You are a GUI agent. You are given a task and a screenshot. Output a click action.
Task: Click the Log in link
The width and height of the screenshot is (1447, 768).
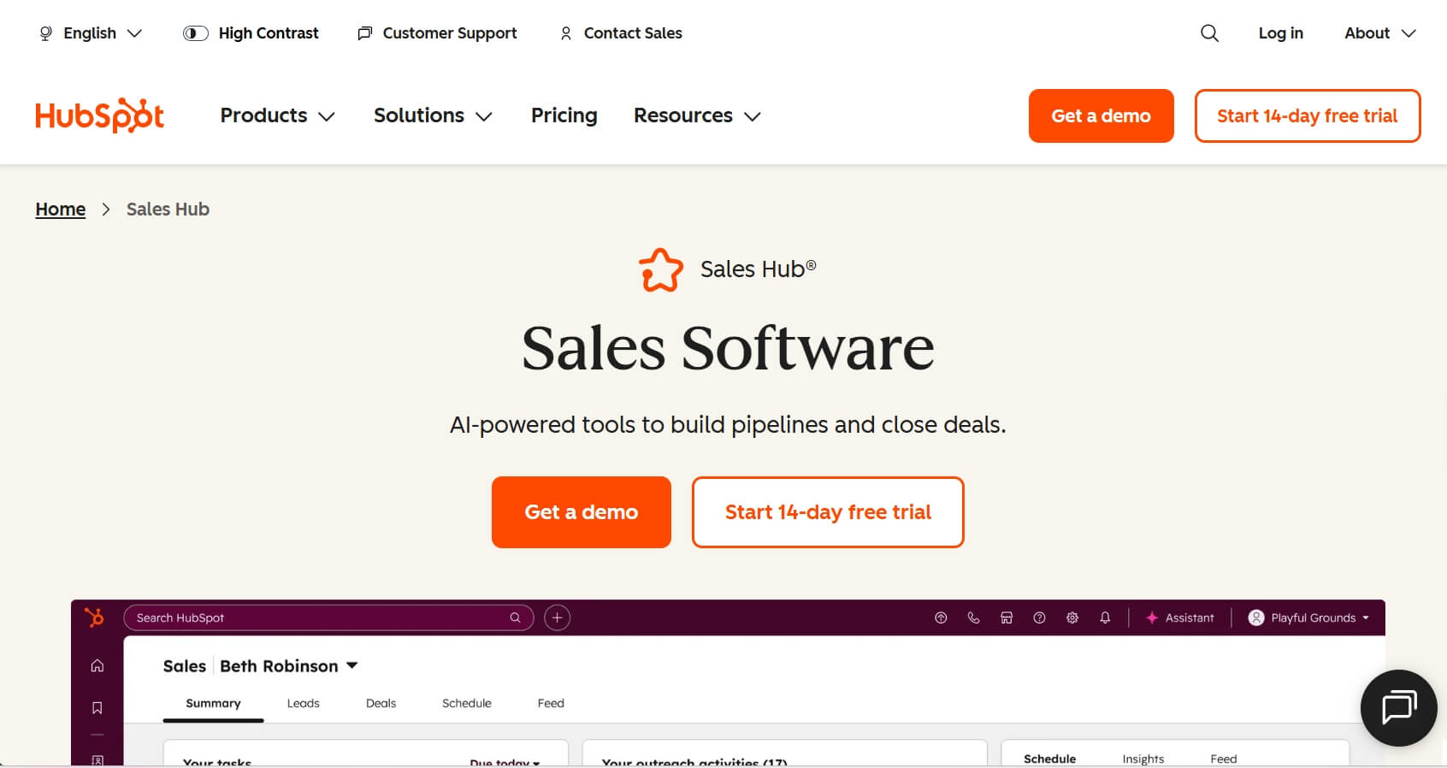coord(1280,33)
